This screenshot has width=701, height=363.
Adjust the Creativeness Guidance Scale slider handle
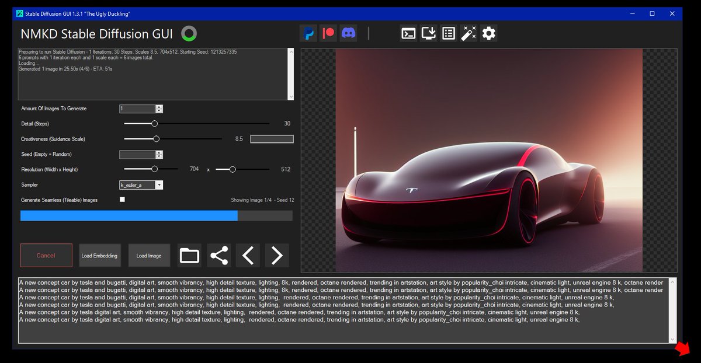click(156, 139)
